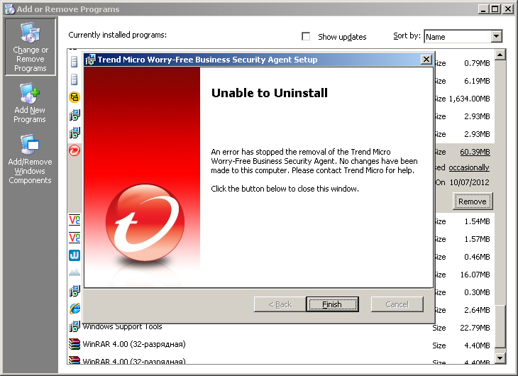Click the Windows Support Tools installer icon

click(75, 326)
